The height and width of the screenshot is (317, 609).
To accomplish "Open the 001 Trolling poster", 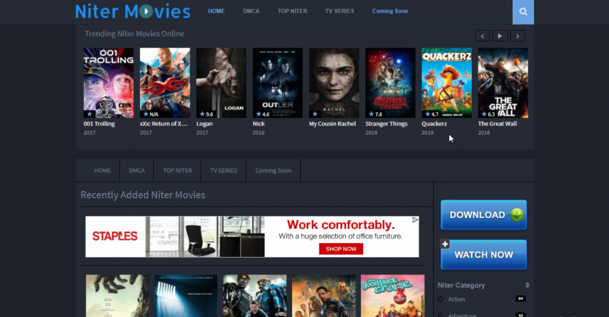I will [108, 83].
